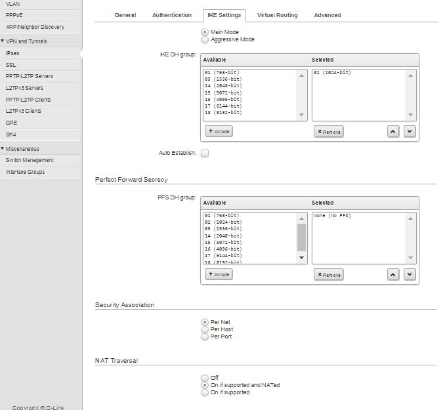Image resolution: width=447 pixels, height=410 pixels.
Task: Select Aggressive Mode radio button
Action: click(x=205, y=40)
